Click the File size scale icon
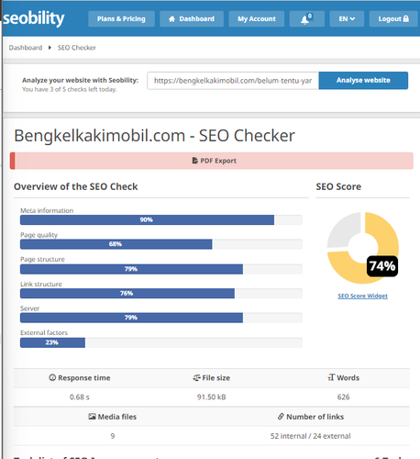Screen dimensions: 420x459 tap(196, 378)
